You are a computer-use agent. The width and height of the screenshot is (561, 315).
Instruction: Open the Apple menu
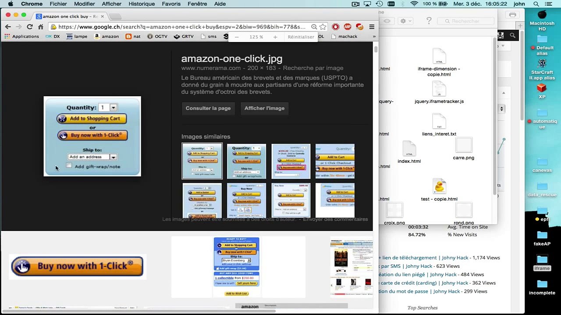pos(11,4)
